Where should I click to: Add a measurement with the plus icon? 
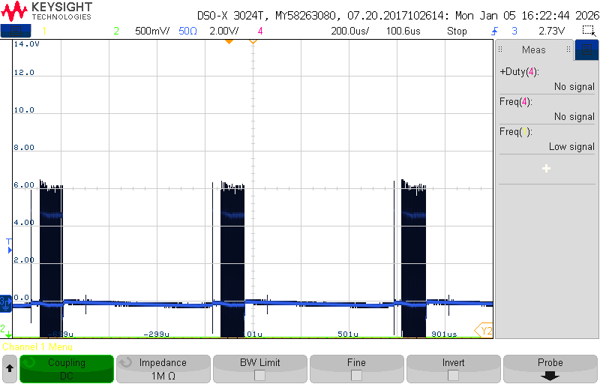[547, 168]
